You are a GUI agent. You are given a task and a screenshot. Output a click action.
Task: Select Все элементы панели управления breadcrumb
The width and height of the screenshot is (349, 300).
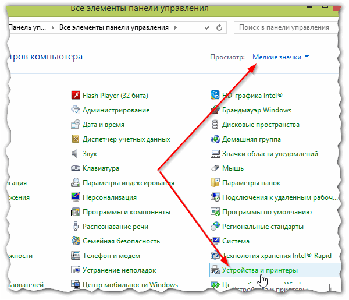tap(114, 27)
